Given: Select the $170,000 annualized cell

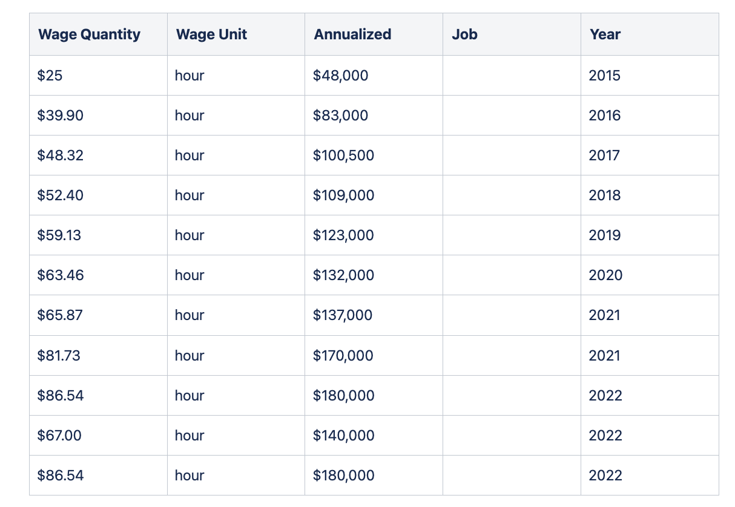Looking at the screenshot, I should tap(343, 355).
